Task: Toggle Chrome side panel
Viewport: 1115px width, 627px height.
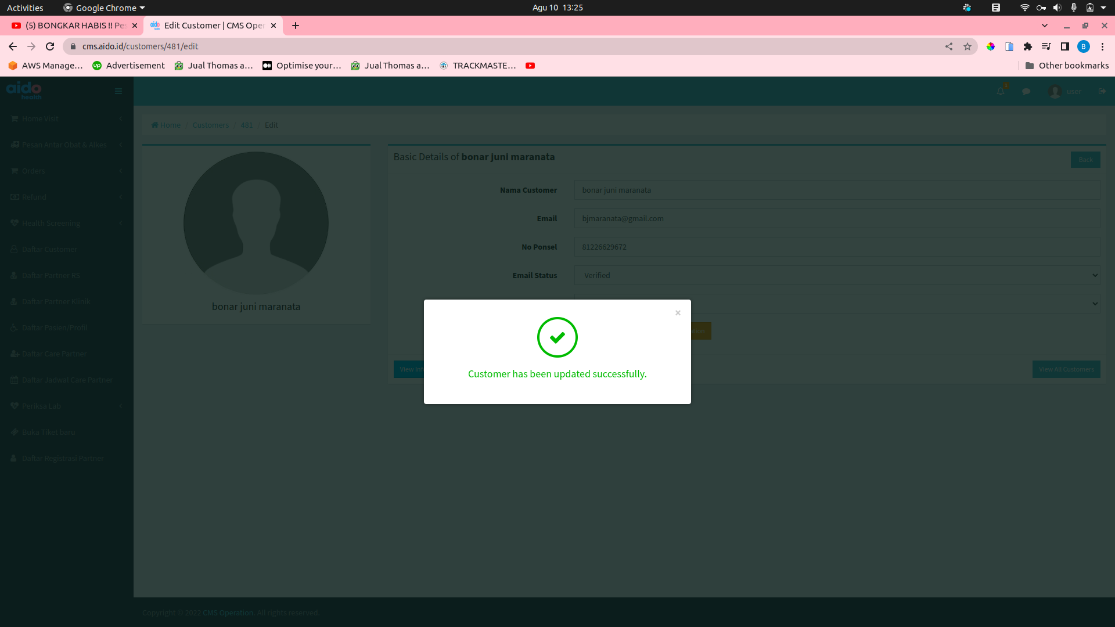Action: [1065, 46]
